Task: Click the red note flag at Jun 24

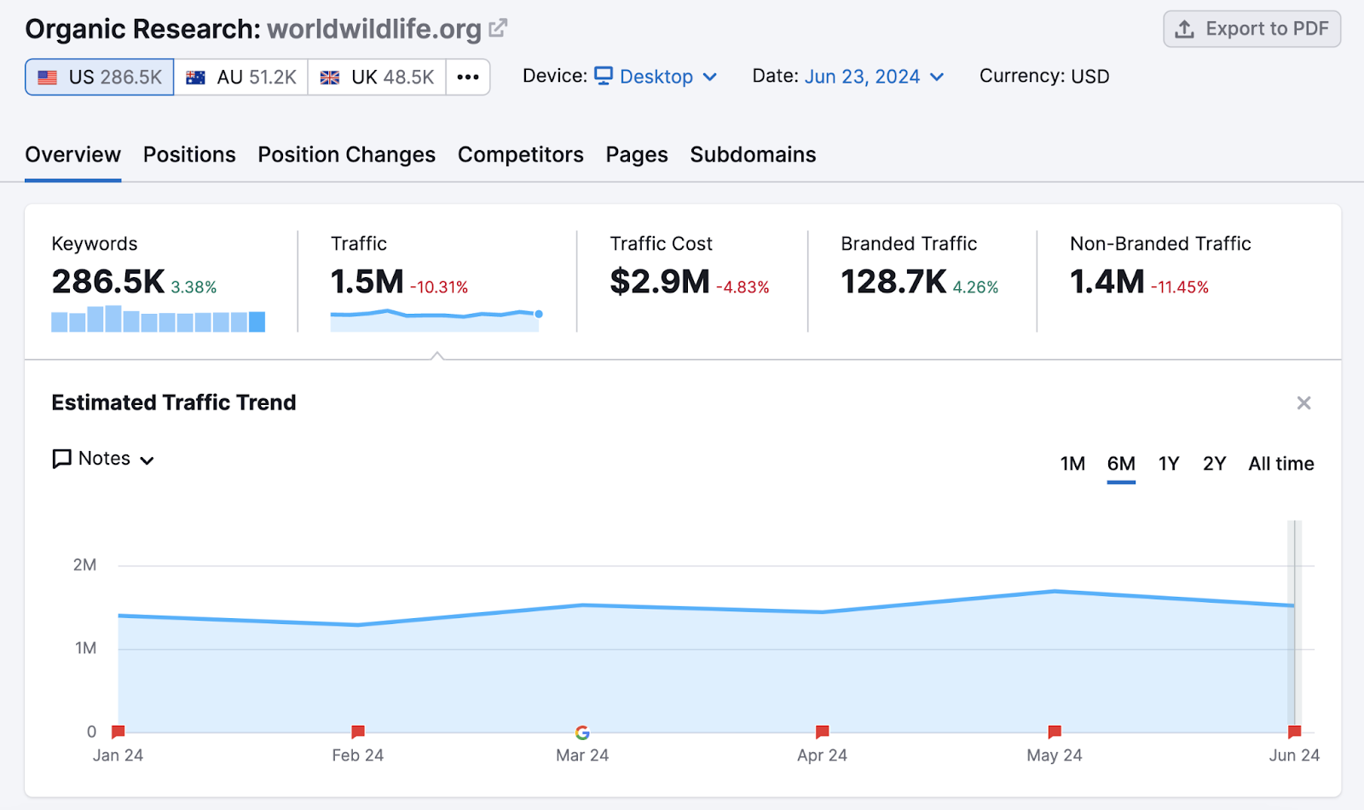Action: (x=1294, y=732)
